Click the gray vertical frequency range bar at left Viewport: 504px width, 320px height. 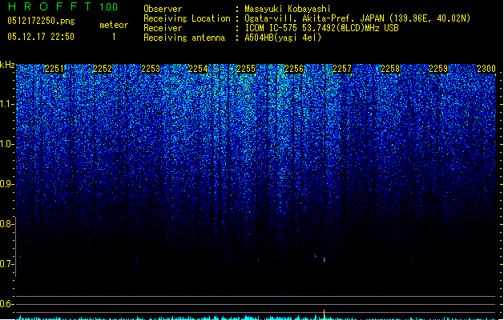[16, 246]
